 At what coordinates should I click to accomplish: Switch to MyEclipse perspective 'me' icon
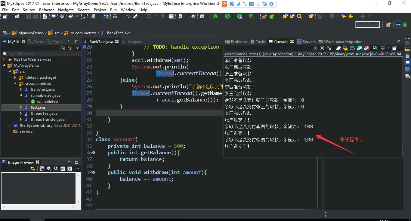[398, 25]
